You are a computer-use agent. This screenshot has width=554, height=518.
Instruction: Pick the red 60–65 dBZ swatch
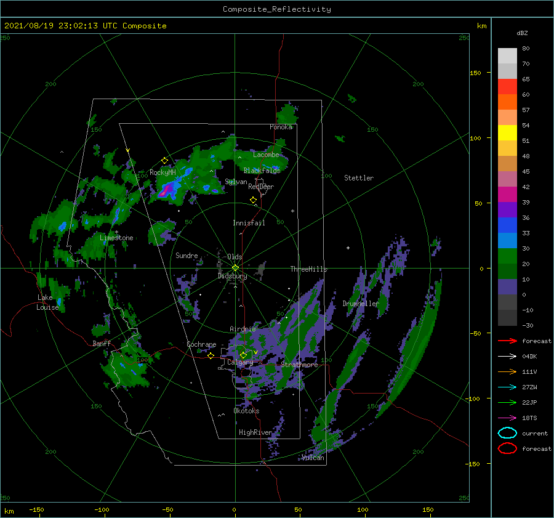[x=507, y=86]
